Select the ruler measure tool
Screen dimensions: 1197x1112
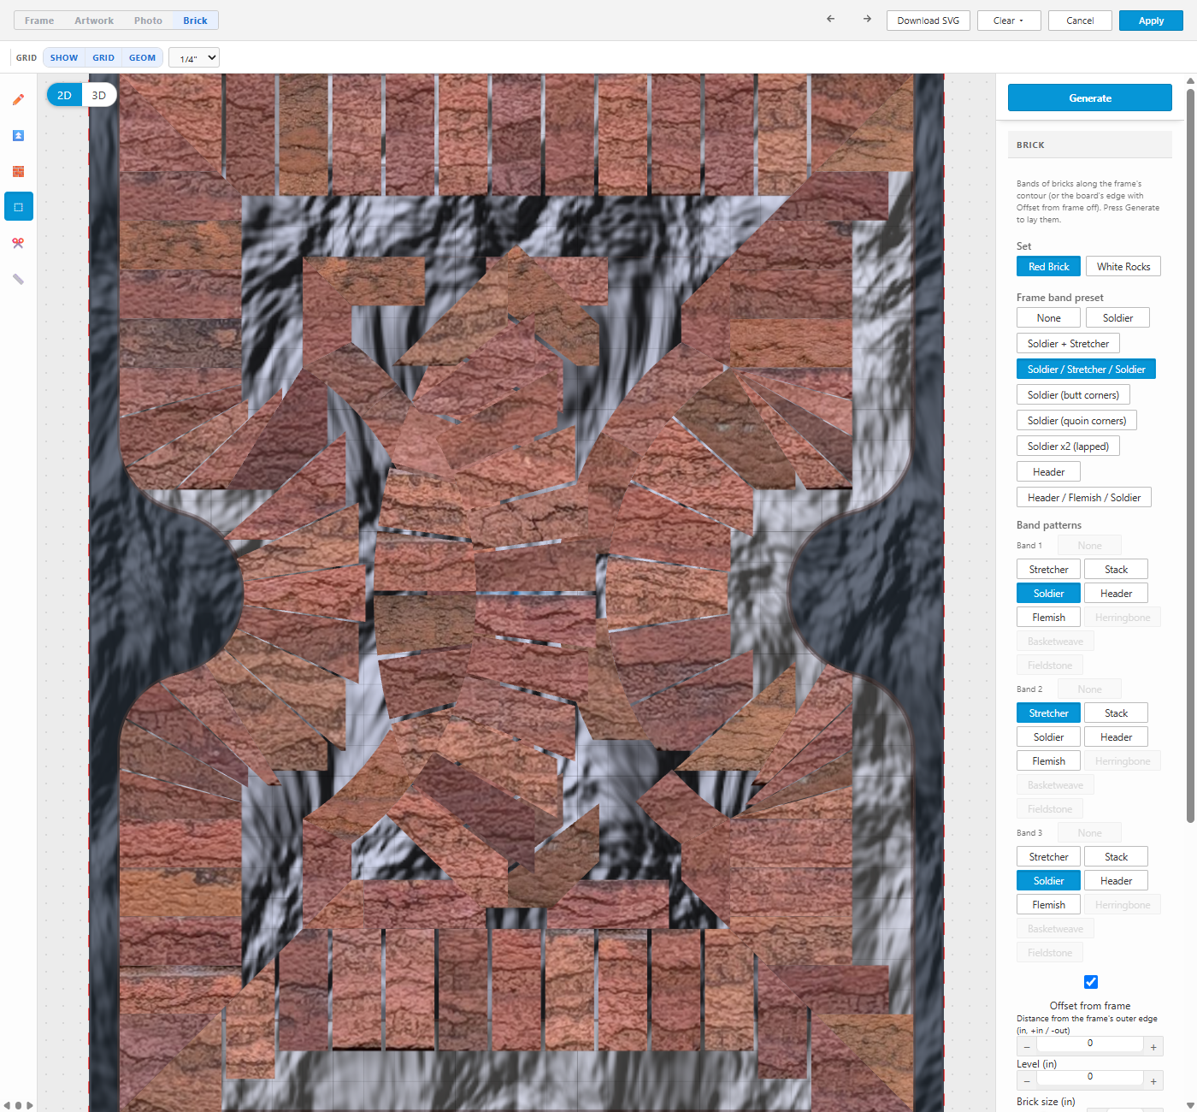(x=18, y=279)
